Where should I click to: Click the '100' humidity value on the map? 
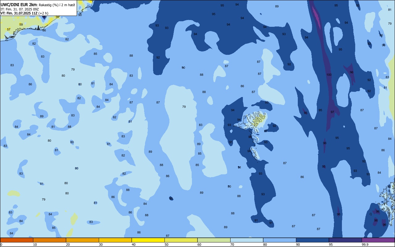(329, 75)
